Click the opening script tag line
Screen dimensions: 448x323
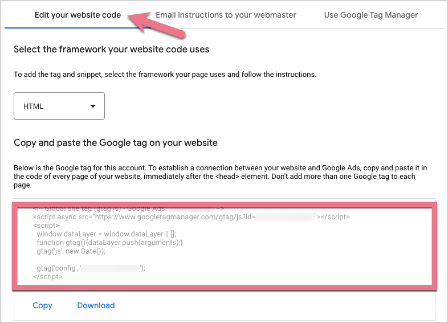click(46, 226)
